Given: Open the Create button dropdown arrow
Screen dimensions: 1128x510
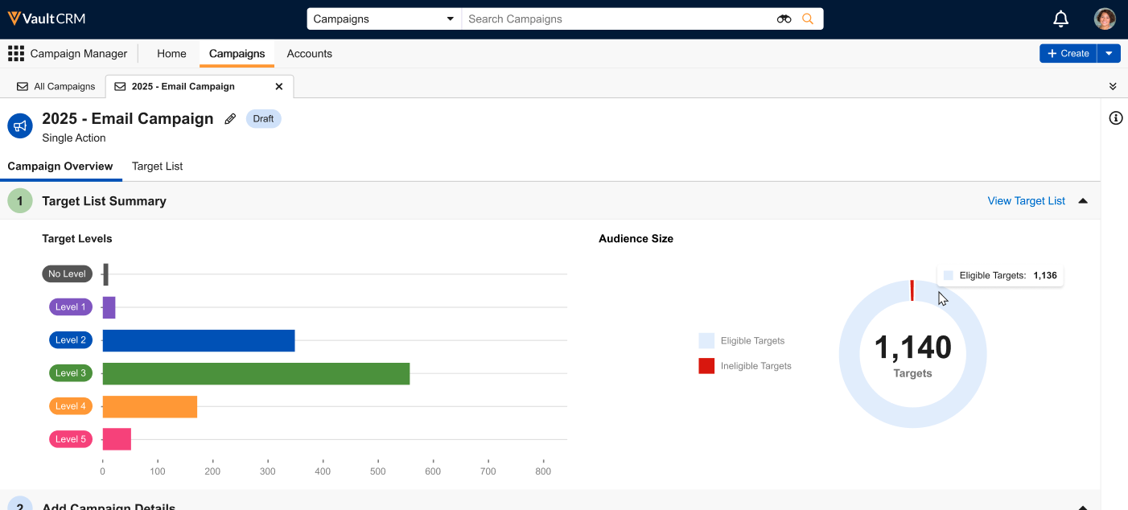Looking at the screenshot, I should tap(1109, 54).
